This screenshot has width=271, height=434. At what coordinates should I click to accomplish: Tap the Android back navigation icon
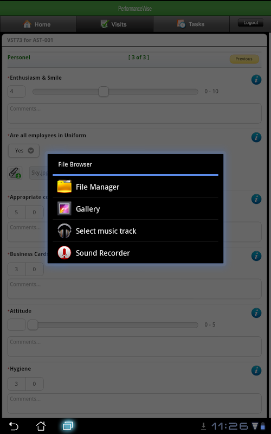point(14,426)
